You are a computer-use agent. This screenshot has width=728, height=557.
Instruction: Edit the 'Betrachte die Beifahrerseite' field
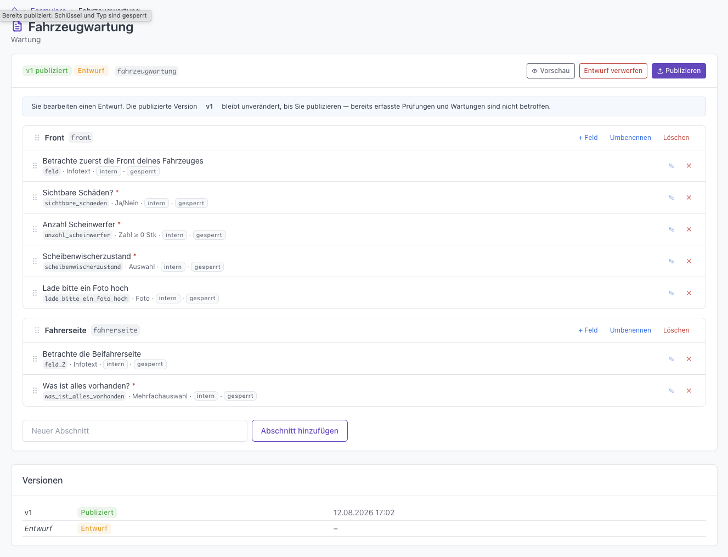pos(671,359)
